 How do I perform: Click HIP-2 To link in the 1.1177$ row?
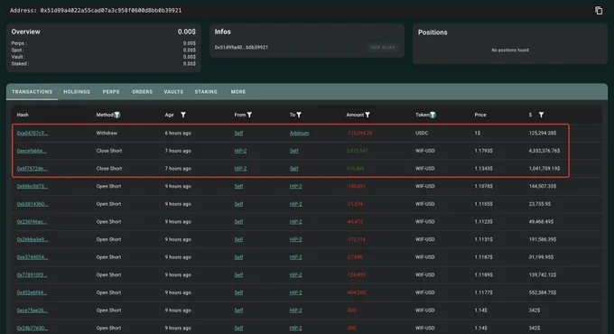tap(295, 292)
